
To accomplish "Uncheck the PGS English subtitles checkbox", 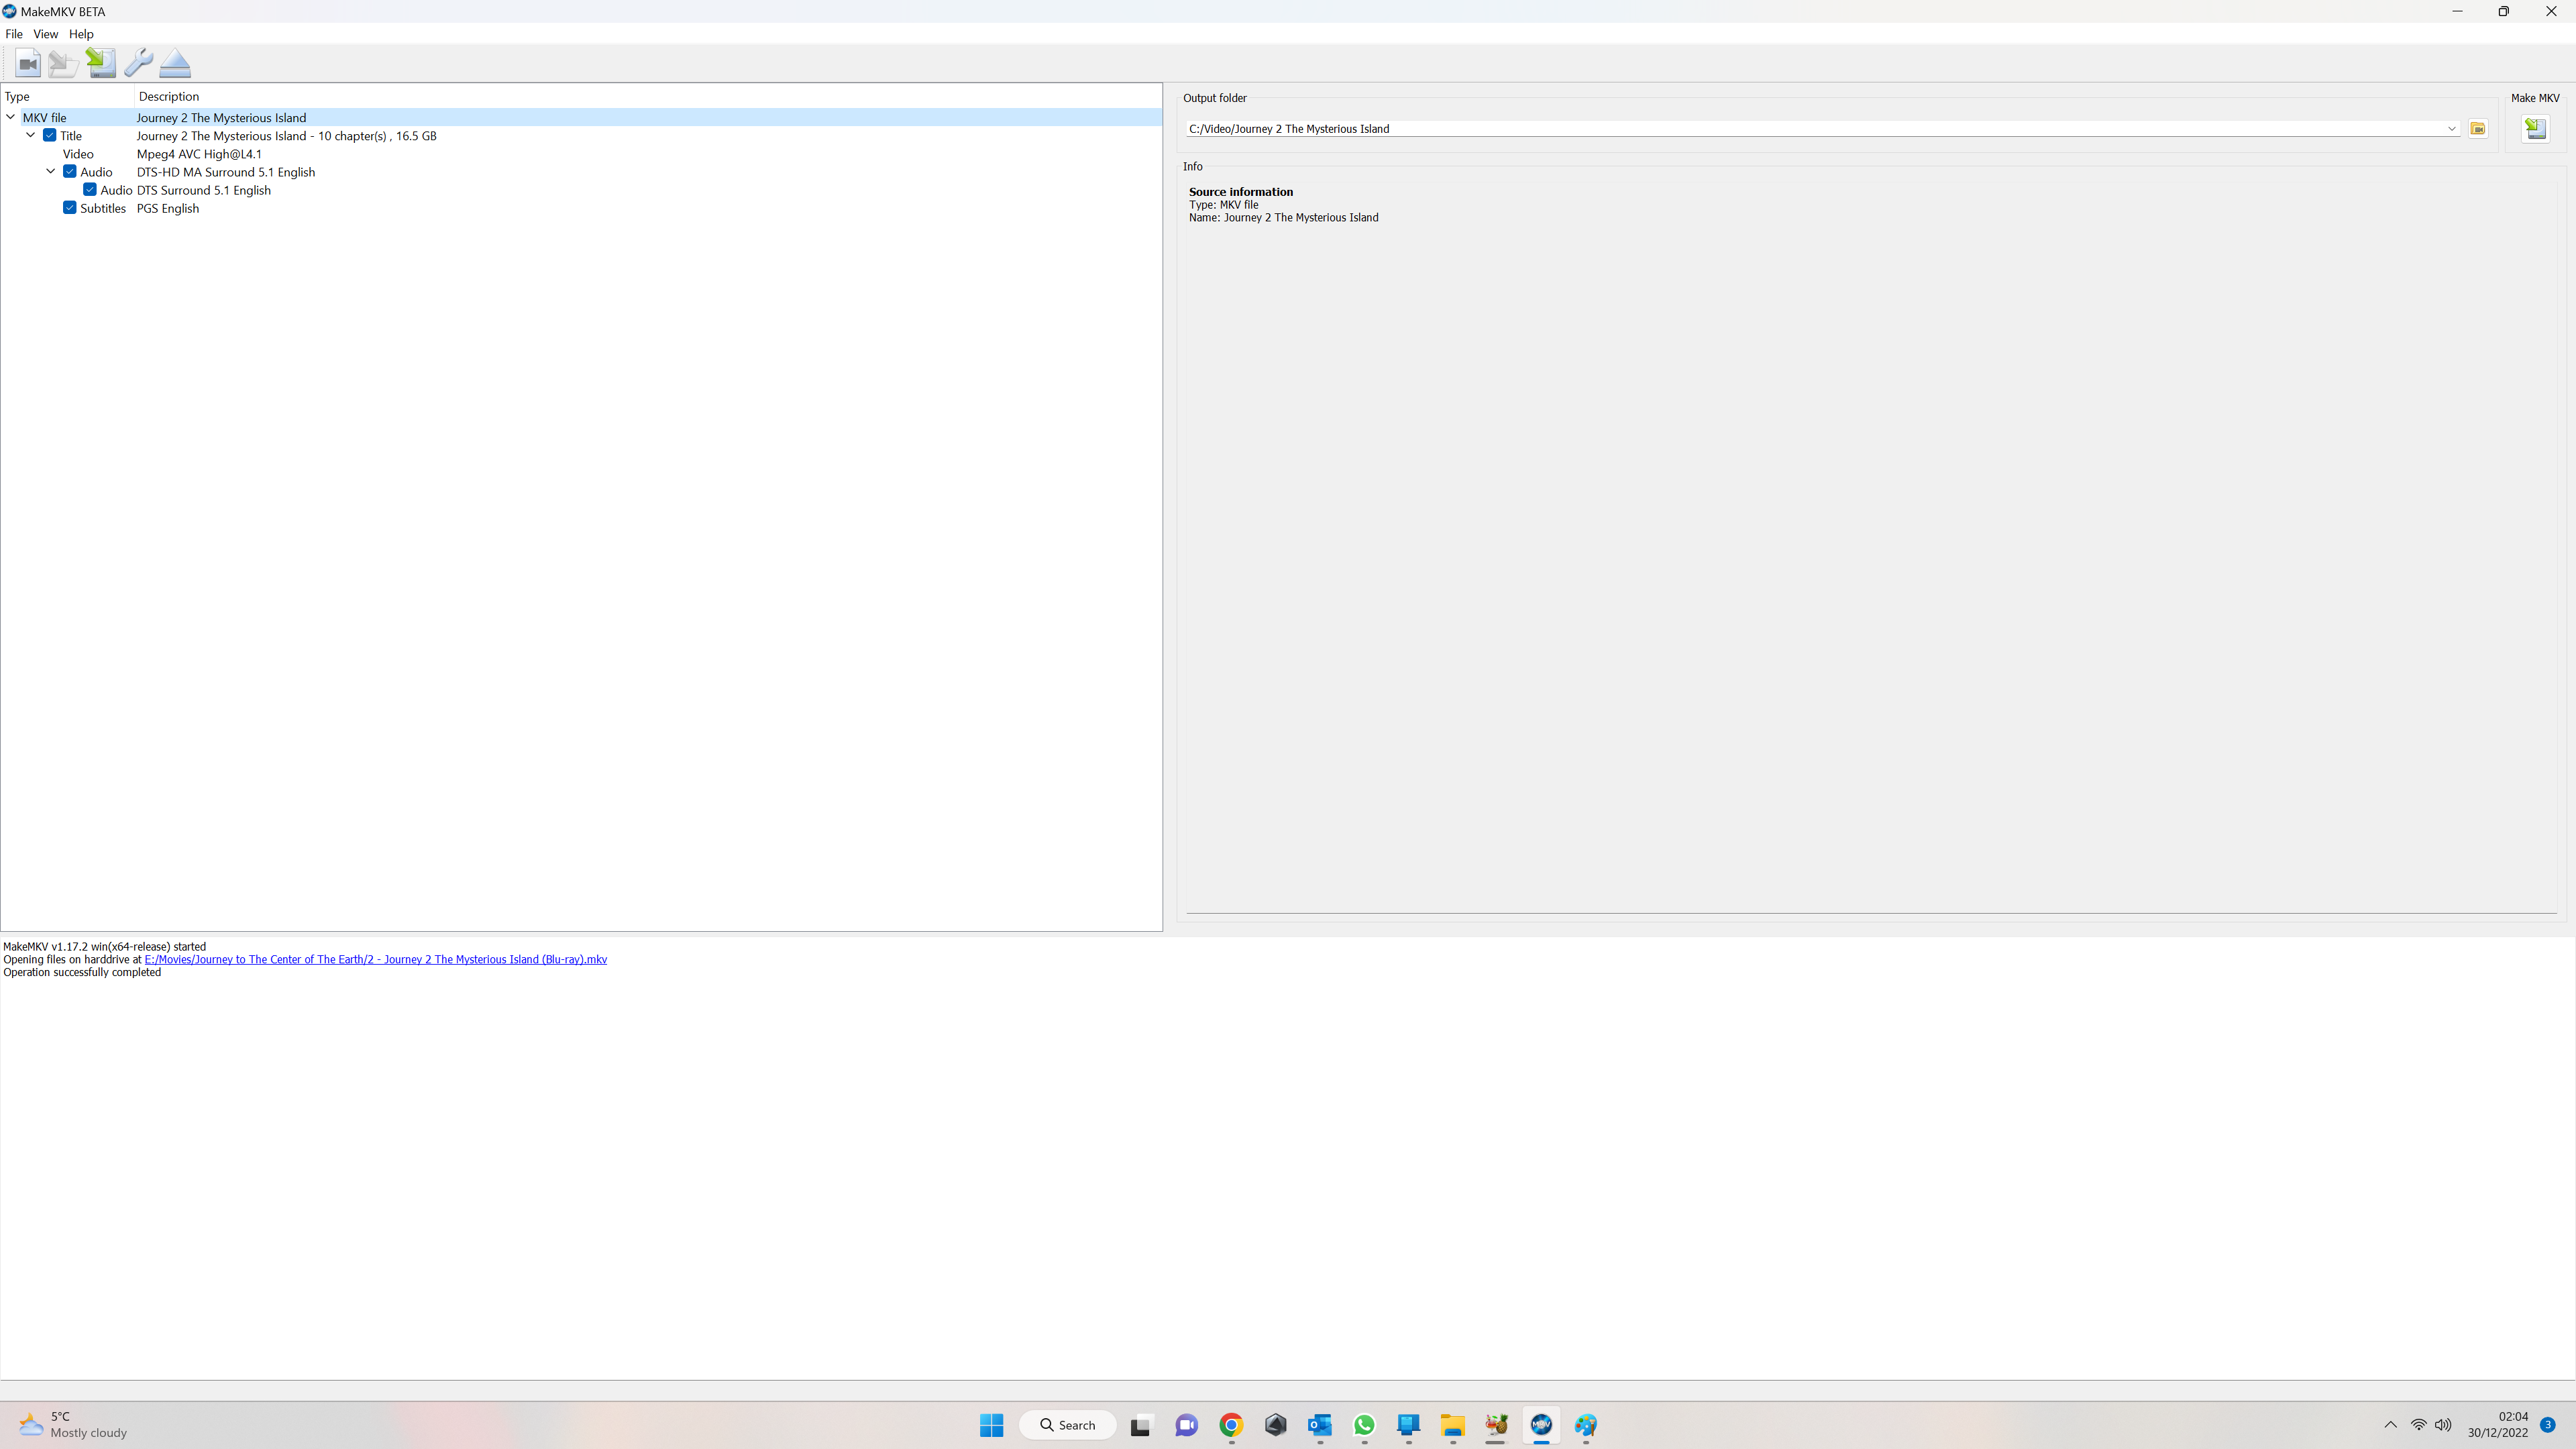I will [70, 208].
